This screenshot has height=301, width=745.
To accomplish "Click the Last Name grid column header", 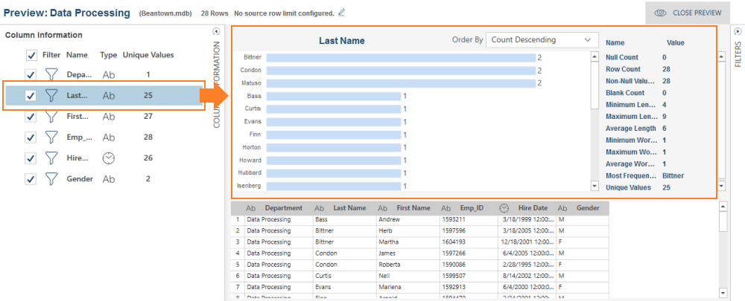I will pyautogui.click(x=349, y=209).
